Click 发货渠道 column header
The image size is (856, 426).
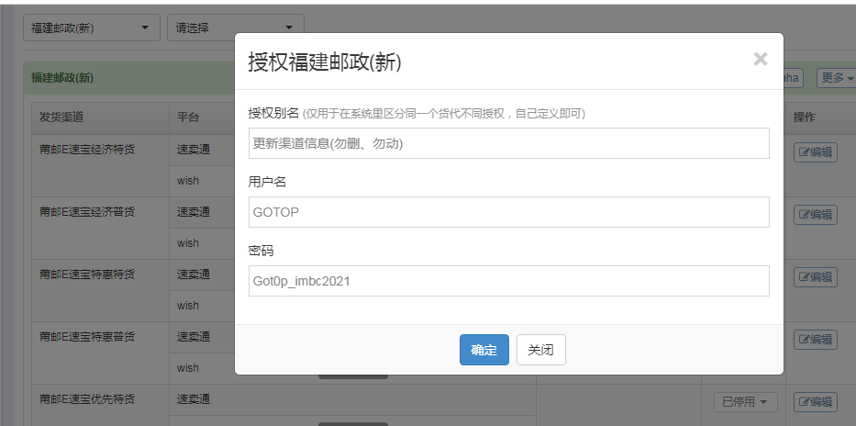pyautogui.click(x=61, y=118)
